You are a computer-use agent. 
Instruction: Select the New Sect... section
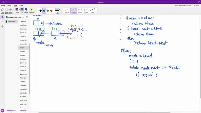11,22
